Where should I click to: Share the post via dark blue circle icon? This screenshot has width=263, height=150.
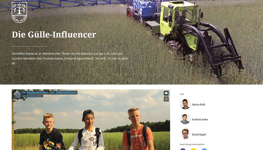183,149
